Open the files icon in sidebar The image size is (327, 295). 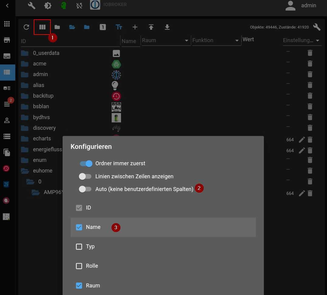tap(7, 152)
